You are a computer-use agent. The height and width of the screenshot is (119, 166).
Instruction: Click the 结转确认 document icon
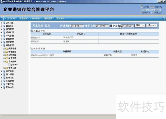9,65
